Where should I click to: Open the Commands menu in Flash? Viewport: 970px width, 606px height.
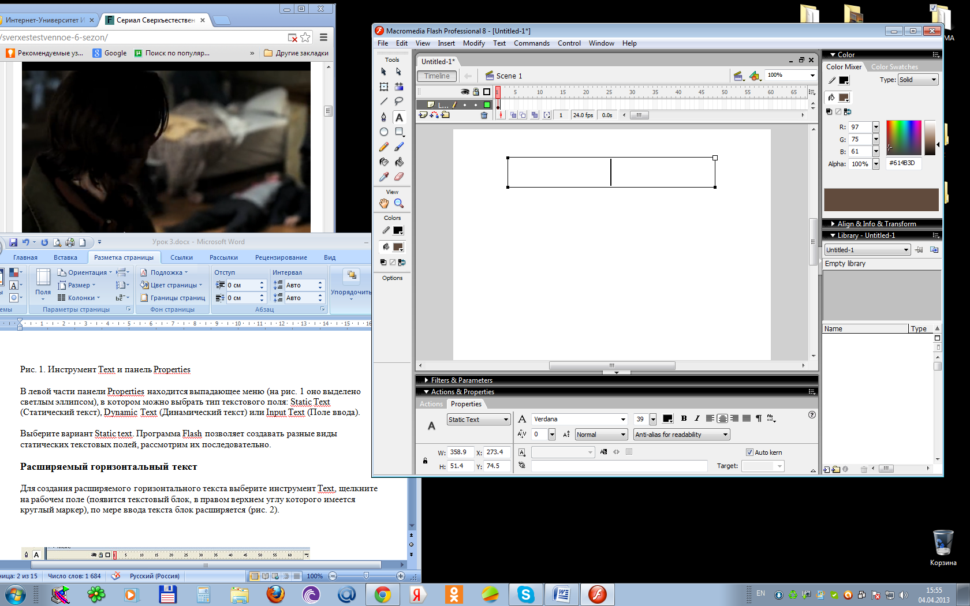click(531, 43)
